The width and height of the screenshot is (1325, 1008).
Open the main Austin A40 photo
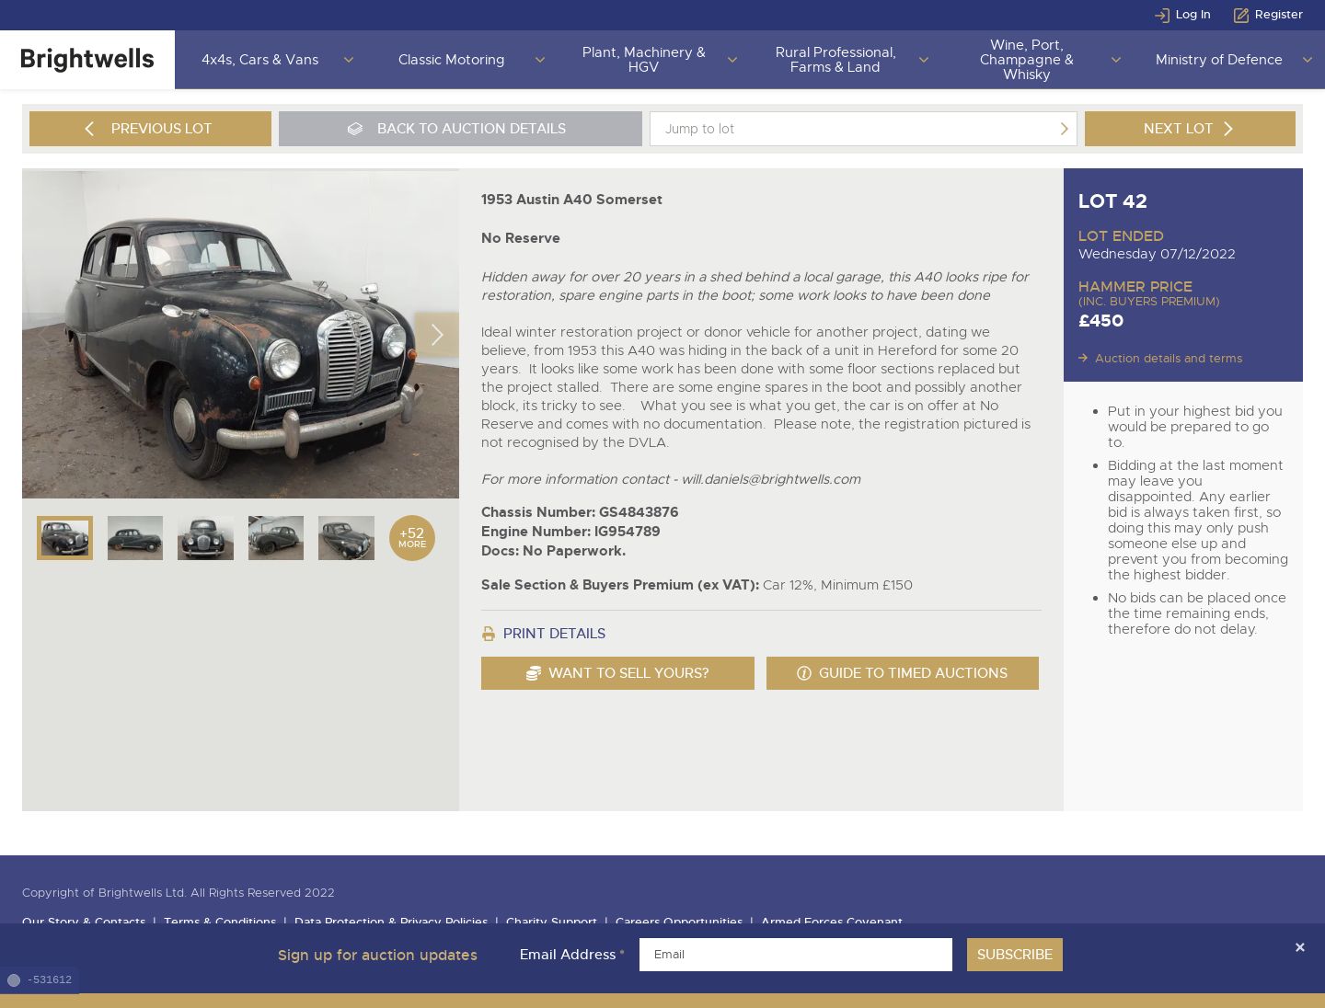pyautogui.click(x=240, y=334)
